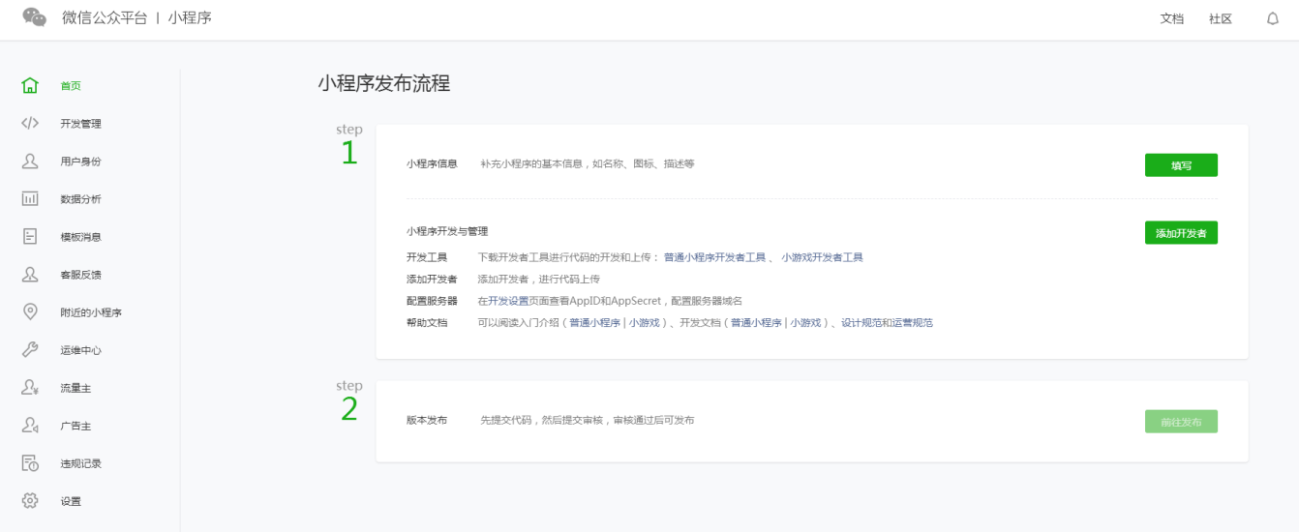Screen dimensions: 1299x532
Task: Click the 广告主 icon in sidebar
Action: click(x=30, y=425)
